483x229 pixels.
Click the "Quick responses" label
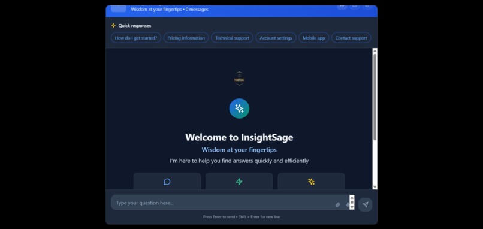pyautogui.click(x=135, y=26)
